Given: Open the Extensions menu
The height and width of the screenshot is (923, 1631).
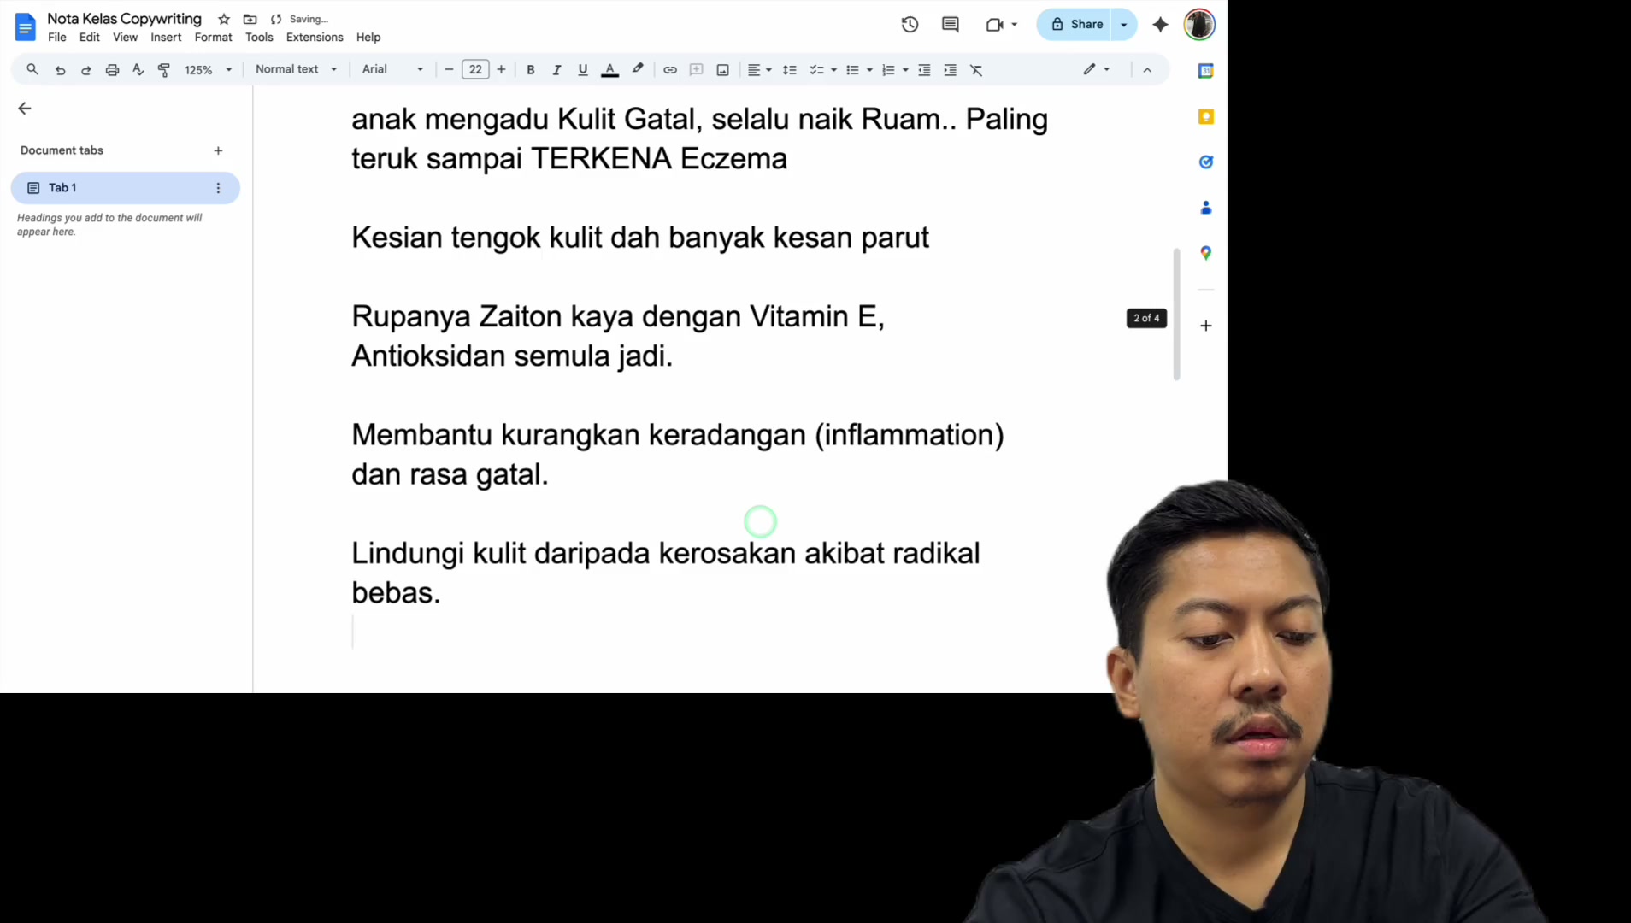Looking at the screenshot, I should pos(315,38).
